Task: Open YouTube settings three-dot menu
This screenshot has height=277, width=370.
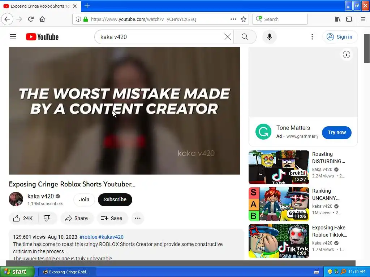Action: pos(312,37)
